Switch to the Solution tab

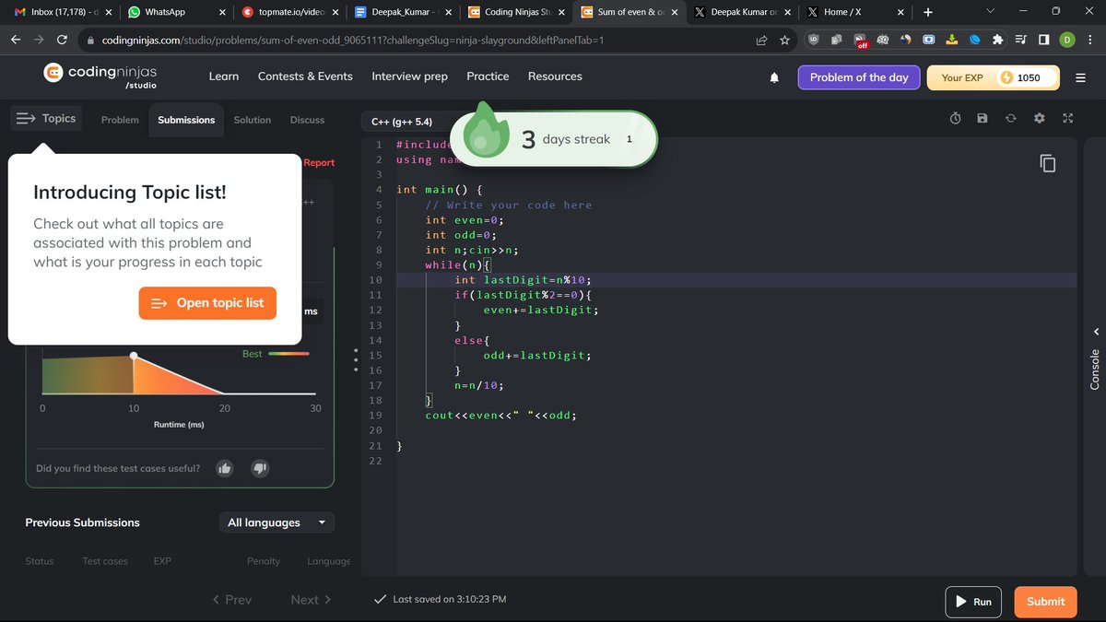pyautogui.click(x=253, y=120)
